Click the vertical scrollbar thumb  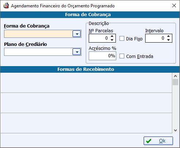(x=175, y=82)
